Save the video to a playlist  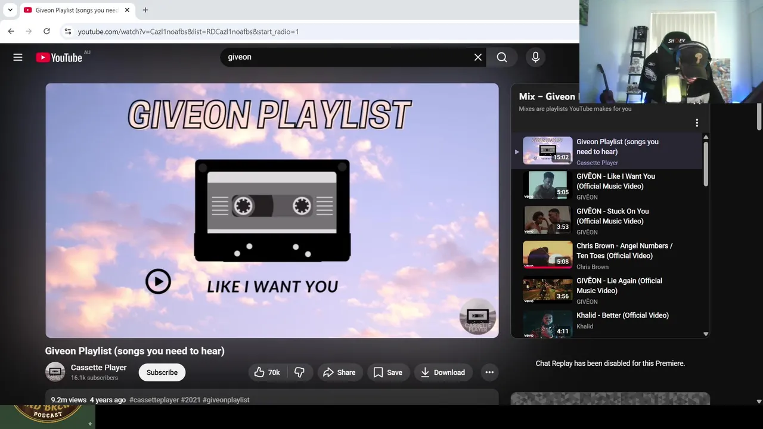coord(388,372)
